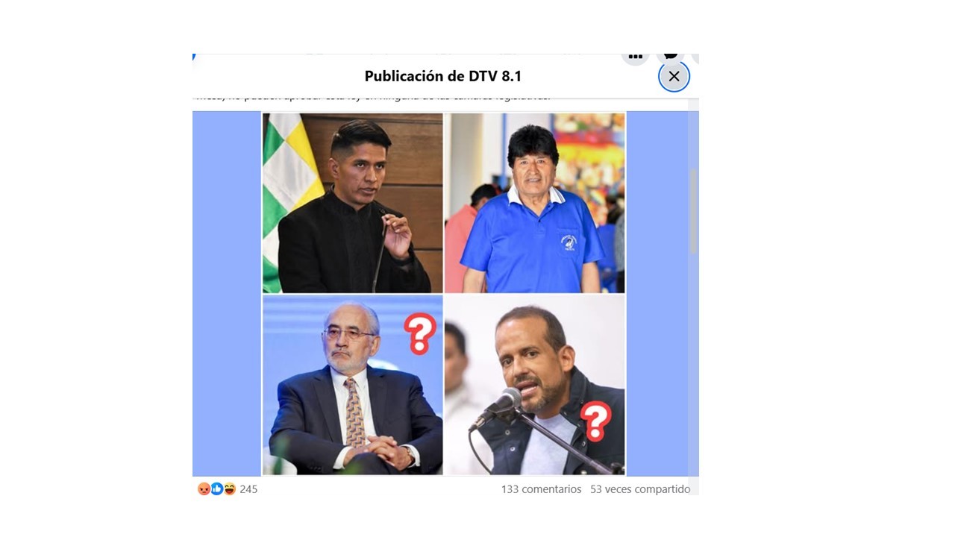Click the blue margin left of collage
This screenshot has width=955, height=537.
pos(227,294)
